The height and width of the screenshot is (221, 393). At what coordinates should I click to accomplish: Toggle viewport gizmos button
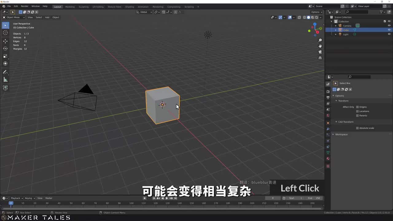point(280,17)
